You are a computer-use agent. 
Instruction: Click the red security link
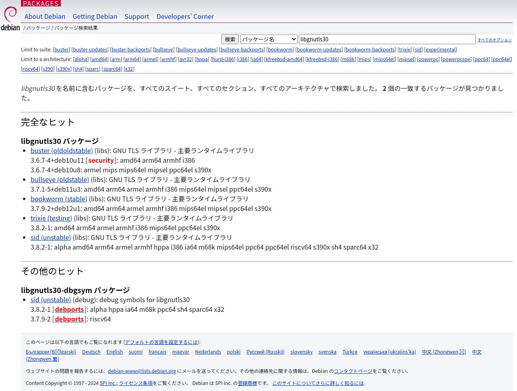point(101,160)
